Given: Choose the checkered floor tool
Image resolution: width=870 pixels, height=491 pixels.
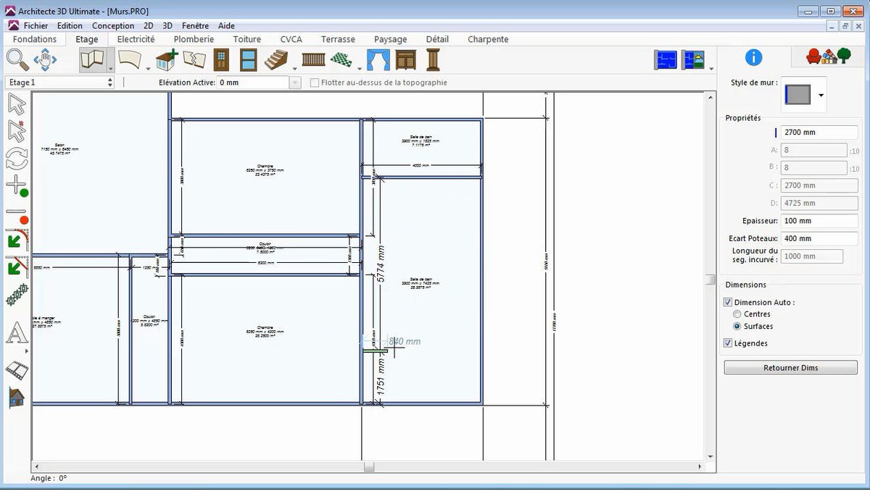Looking at the screenshot, I should [341, 60].
